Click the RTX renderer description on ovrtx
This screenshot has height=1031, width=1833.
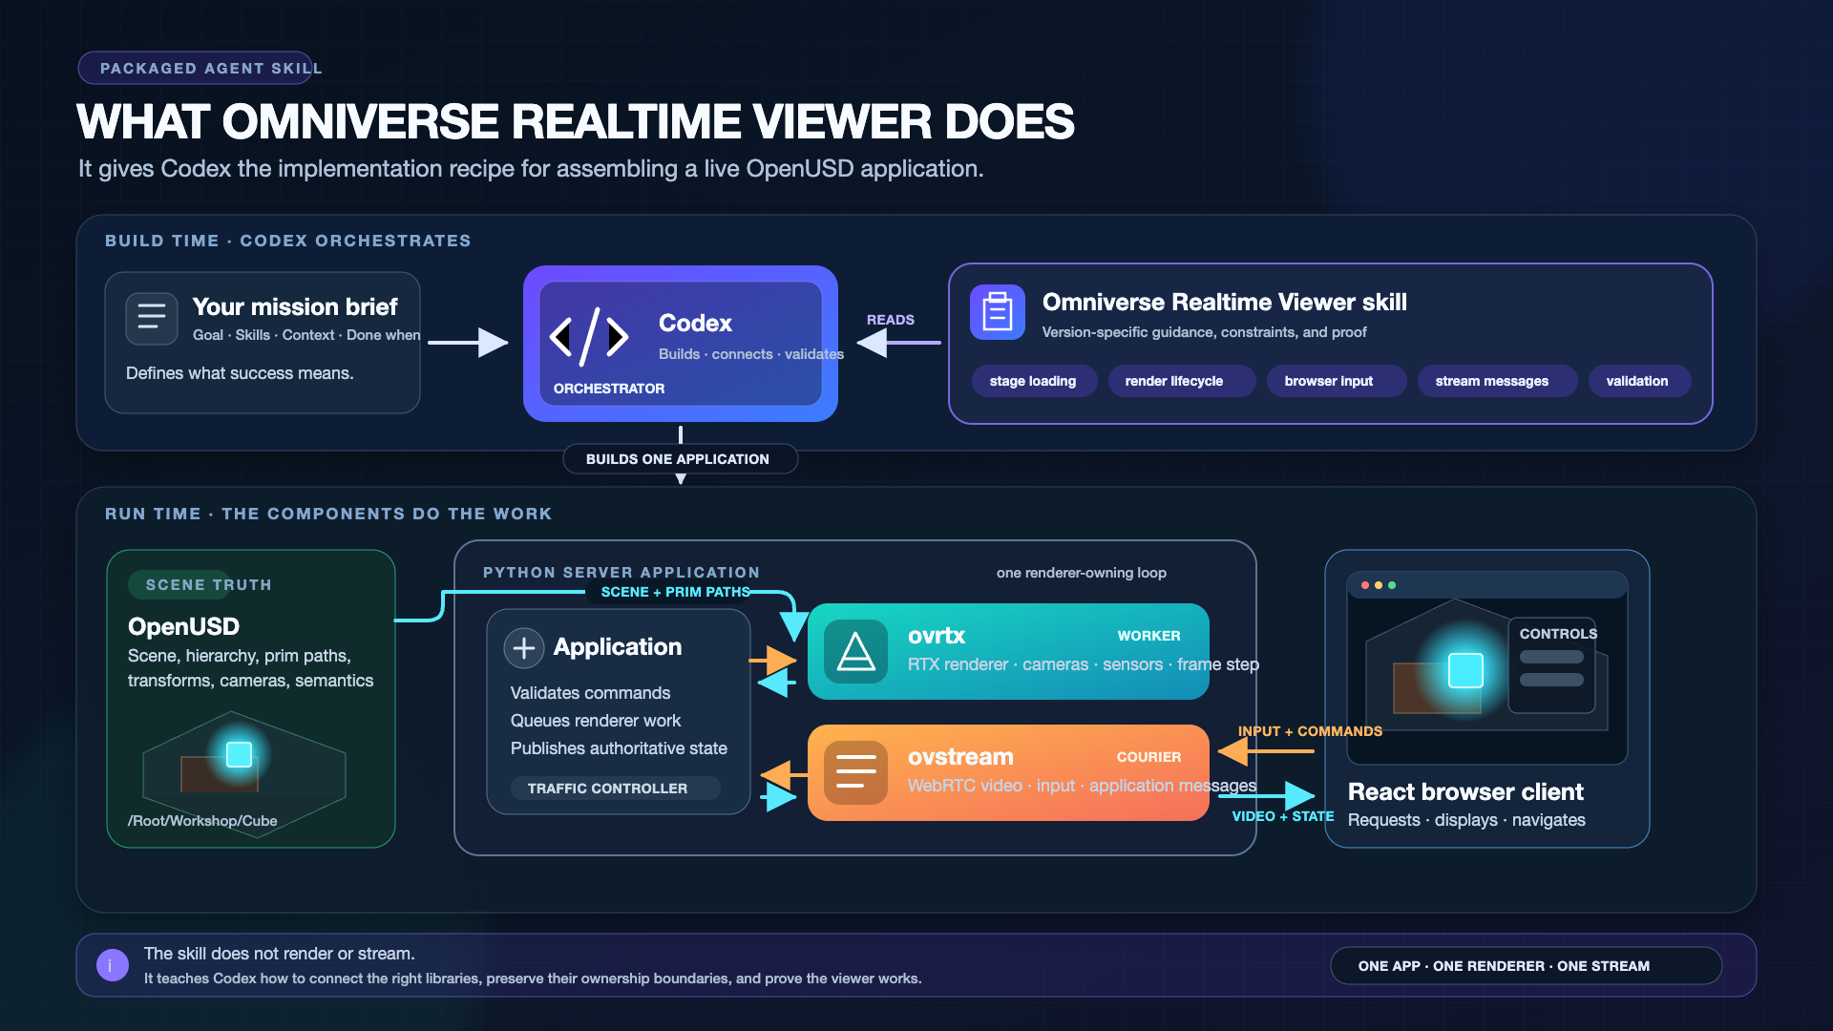point(1084,664)
